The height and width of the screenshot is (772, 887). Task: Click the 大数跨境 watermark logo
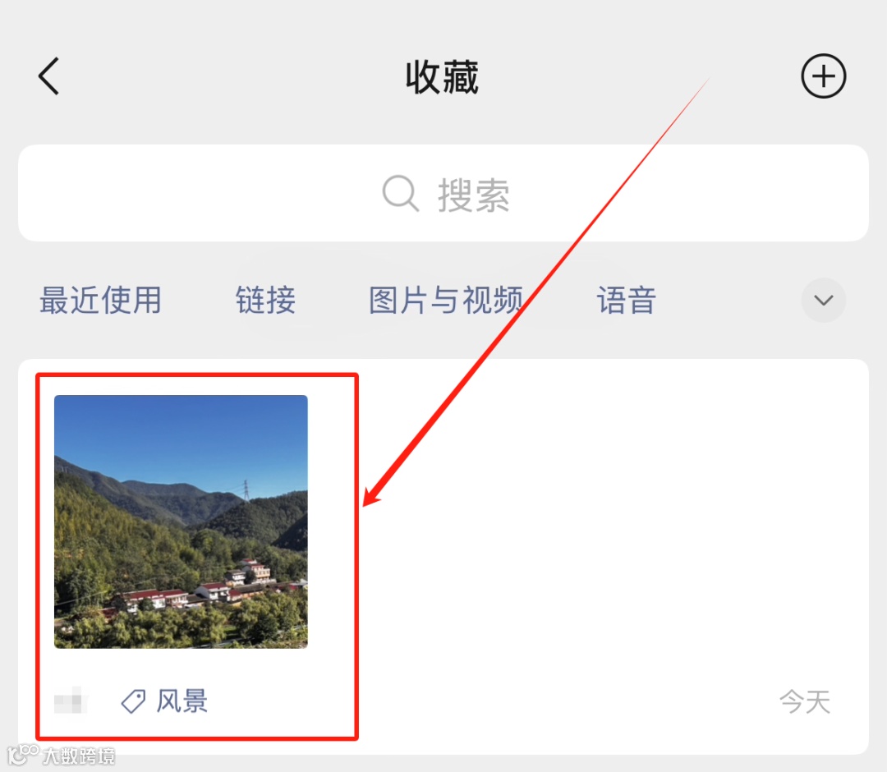point(23,754)
